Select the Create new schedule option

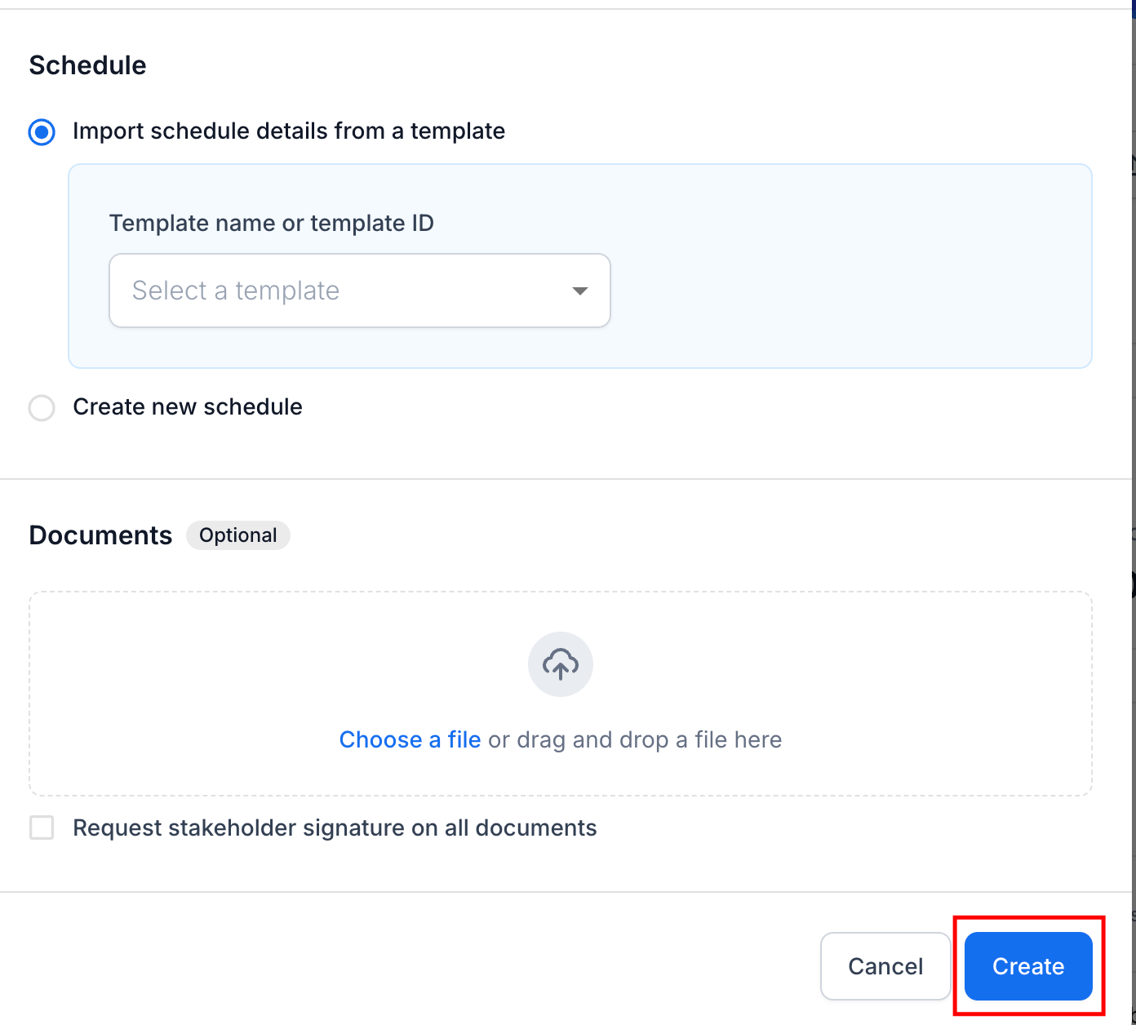42,407
